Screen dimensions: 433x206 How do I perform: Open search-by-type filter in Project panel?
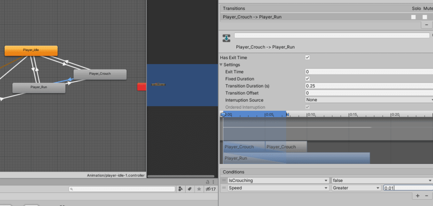tap(181, 189)
